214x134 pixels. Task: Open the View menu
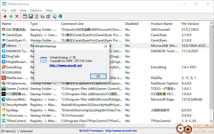pyautogui.click(x=23, y=10)
